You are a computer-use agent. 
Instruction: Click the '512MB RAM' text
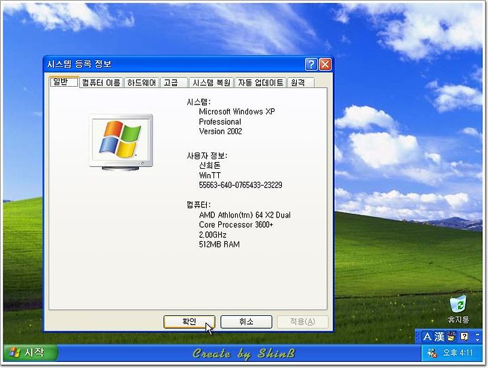point(220,245)
